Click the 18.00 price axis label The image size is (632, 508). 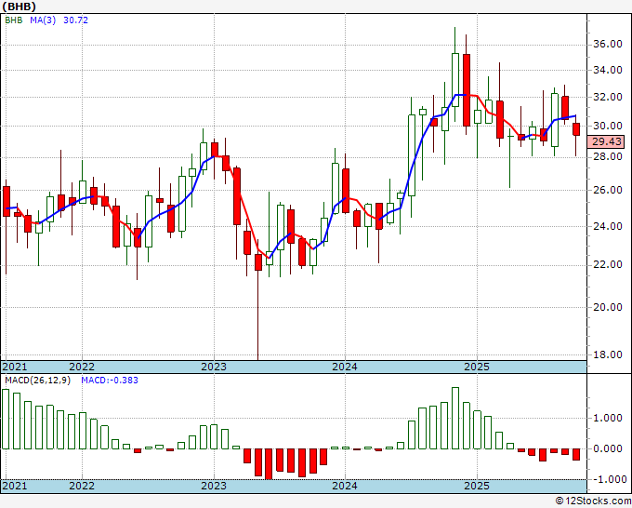point(607,354)
